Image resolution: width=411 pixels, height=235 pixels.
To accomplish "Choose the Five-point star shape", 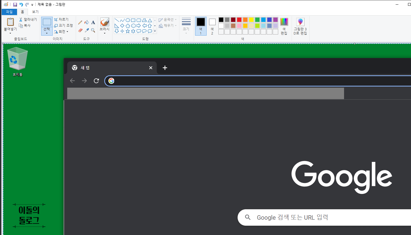I will [128, 31].
